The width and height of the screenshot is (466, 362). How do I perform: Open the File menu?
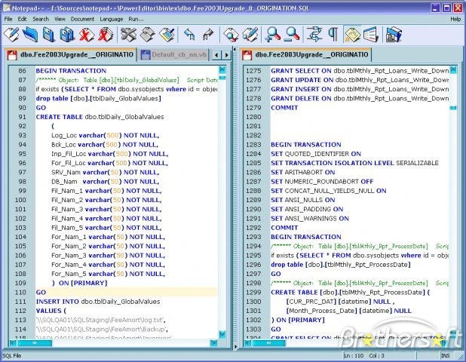coord(8,19)
